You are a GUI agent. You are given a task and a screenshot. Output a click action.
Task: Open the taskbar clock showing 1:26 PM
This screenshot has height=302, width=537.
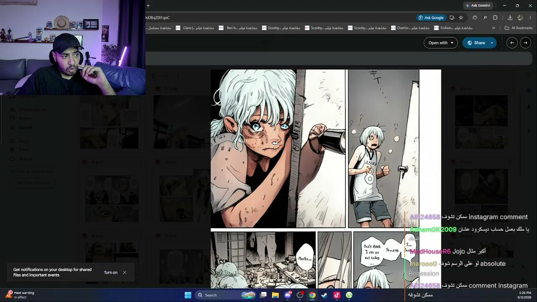click(525, 295)
